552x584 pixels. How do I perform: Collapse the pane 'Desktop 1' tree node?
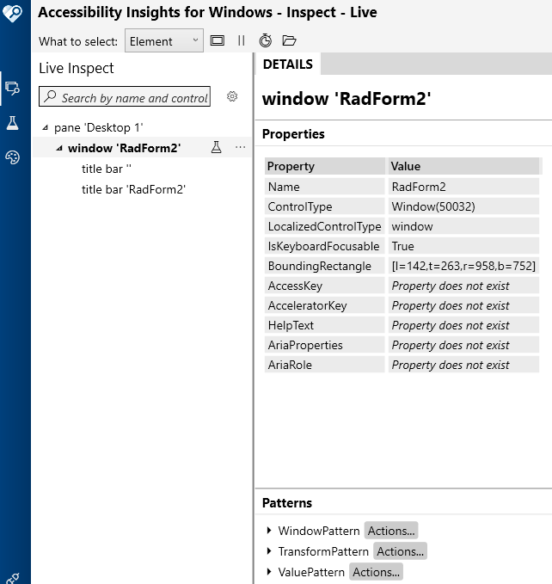click(45, 127)
